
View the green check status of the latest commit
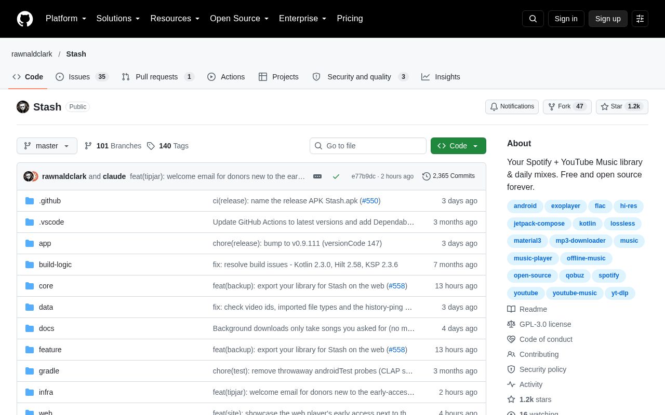tap(336, 176)
